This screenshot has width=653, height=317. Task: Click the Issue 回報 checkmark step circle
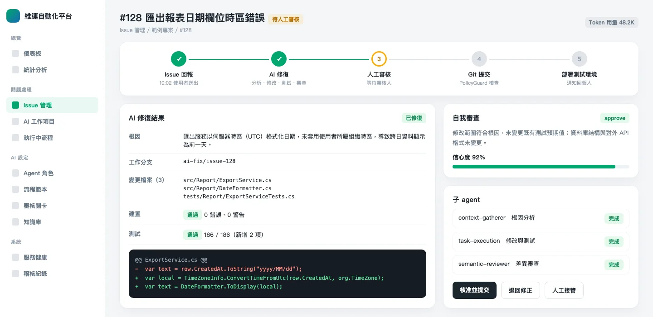[179, 59]
